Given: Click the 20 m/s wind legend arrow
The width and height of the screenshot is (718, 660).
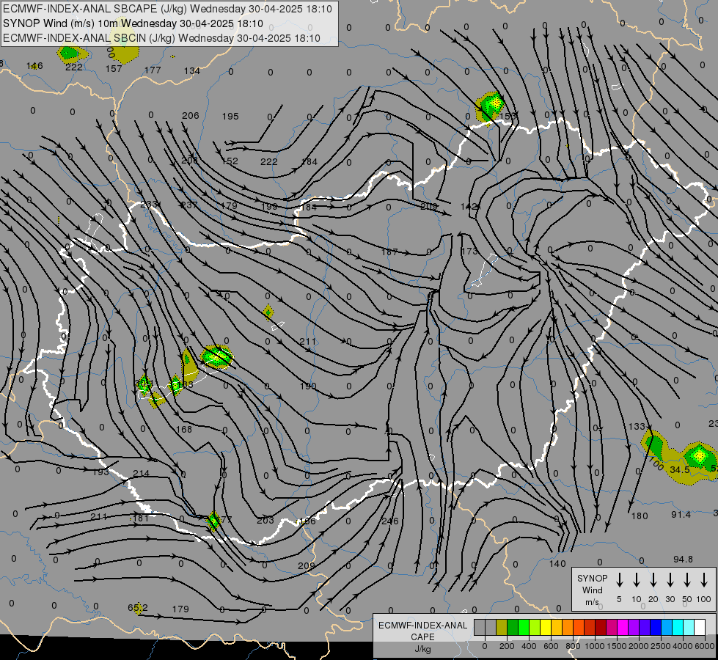Looking at the screenshot, I should 653,580.
